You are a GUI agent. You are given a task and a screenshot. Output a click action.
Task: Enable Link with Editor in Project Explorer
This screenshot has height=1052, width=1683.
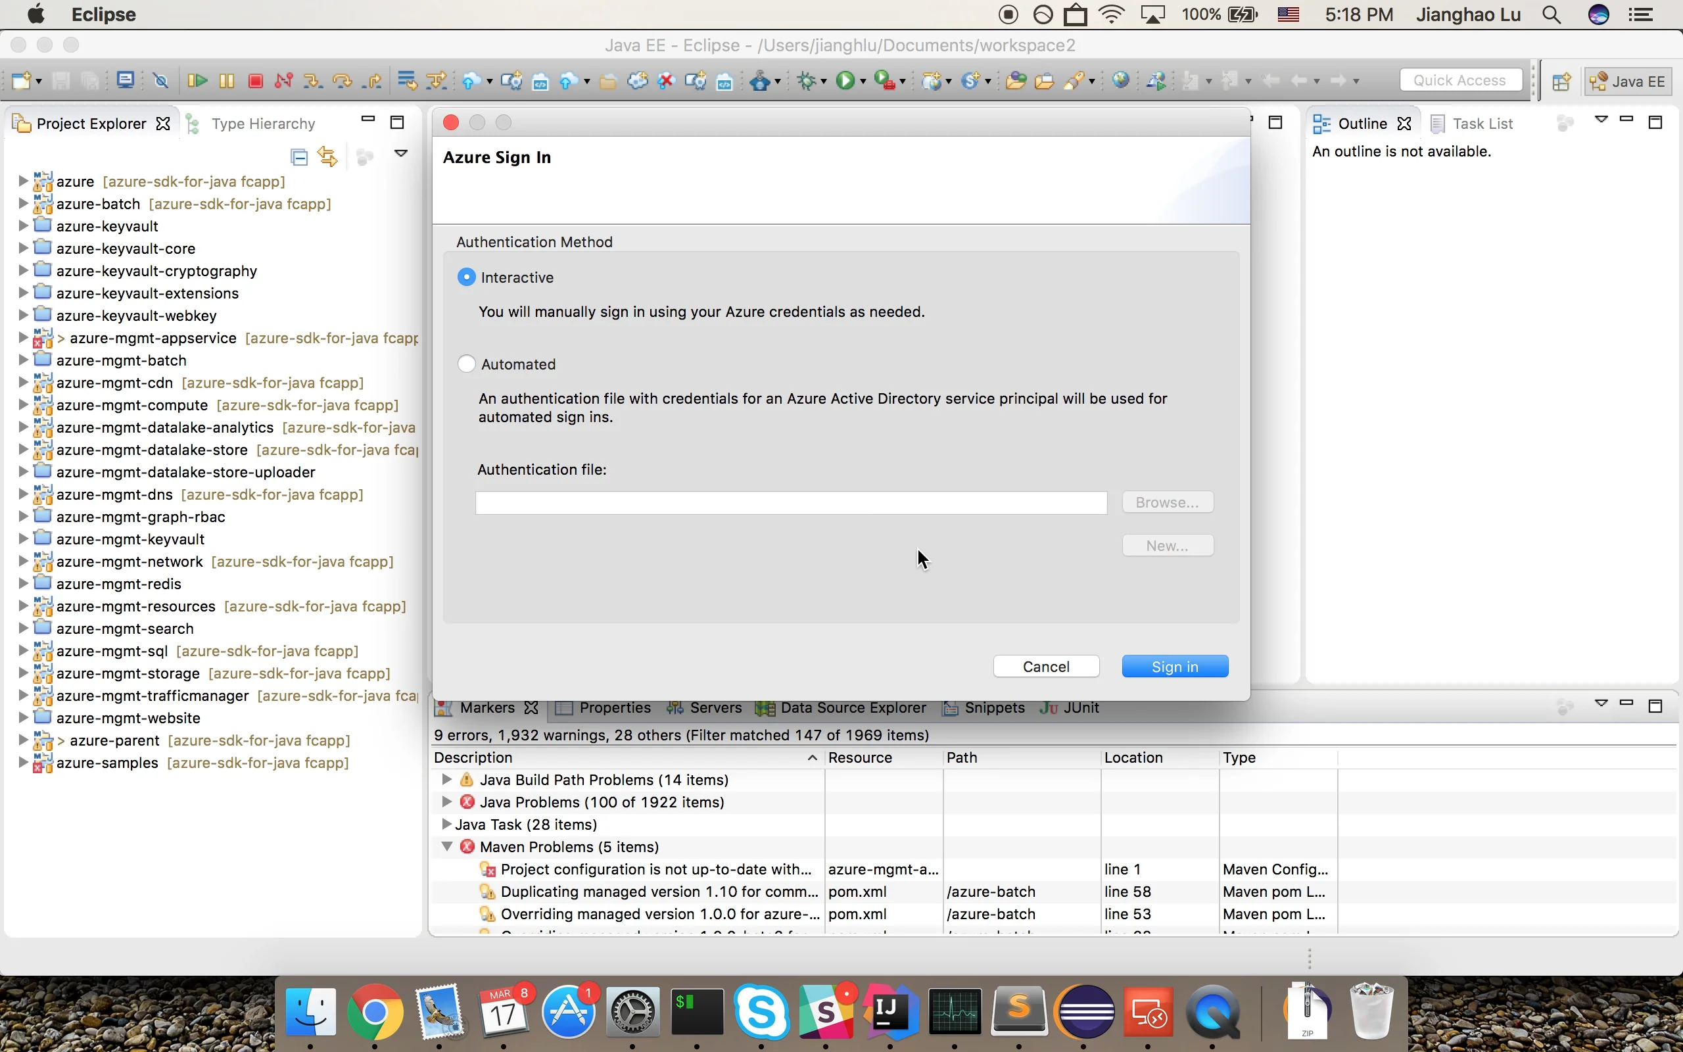(x=327, y=156)
